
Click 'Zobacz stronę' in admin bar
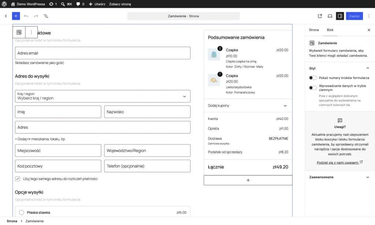[x=120, y=4]
